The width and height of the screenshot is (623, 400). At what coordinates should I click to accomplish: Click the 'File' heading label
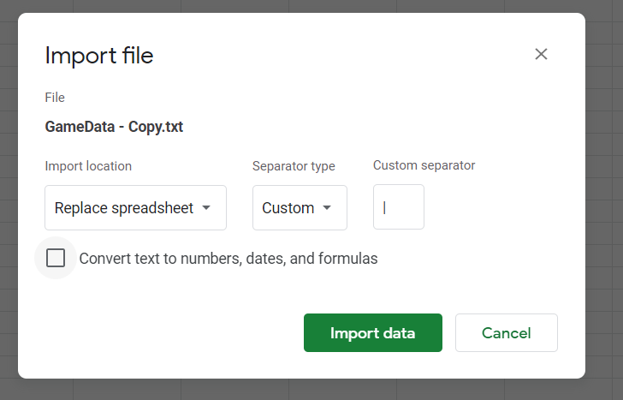[55, 98]
